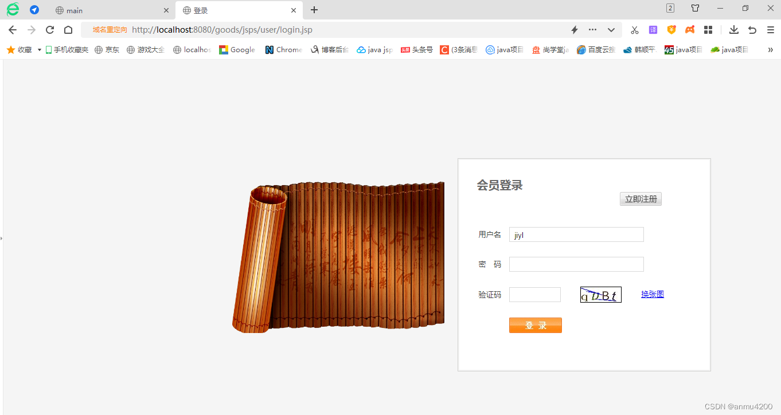Open the browser hamburger menu
This screenshot has width=781, height=415.
[x=770, y=30]
